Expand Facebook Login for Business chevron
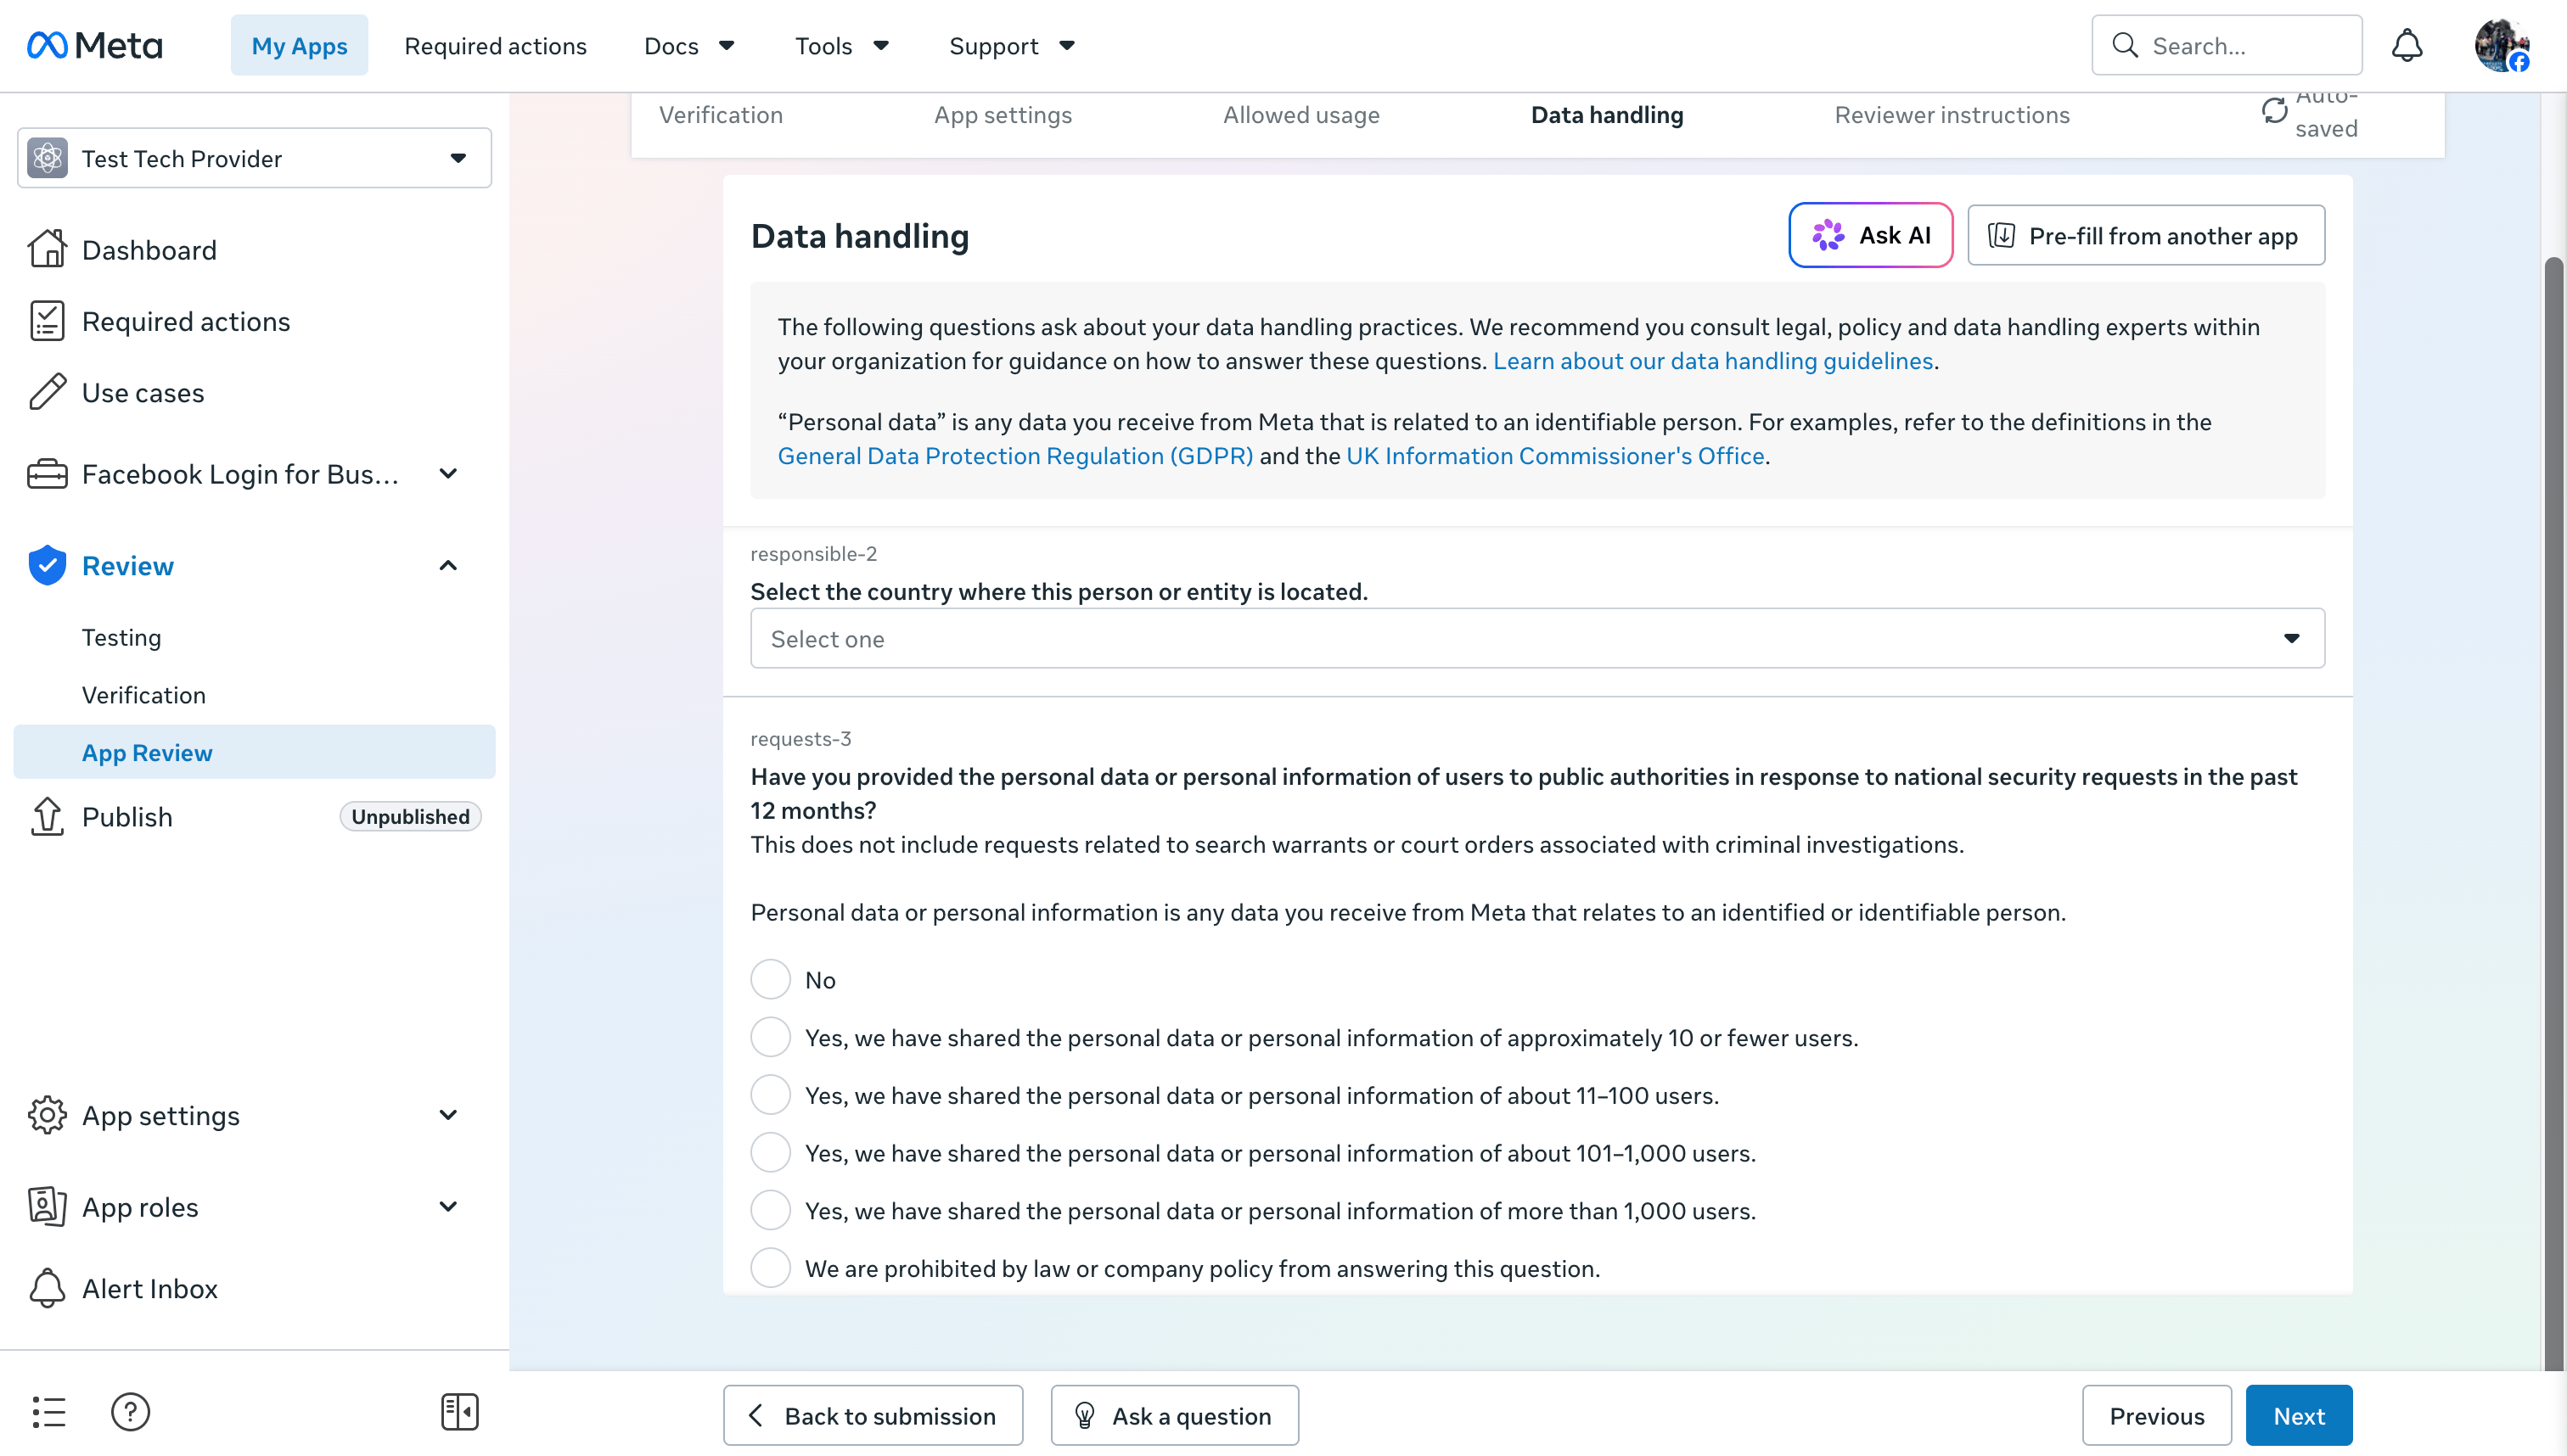2567x1456 pixels. pyautogui.click(x=448, y=473)
